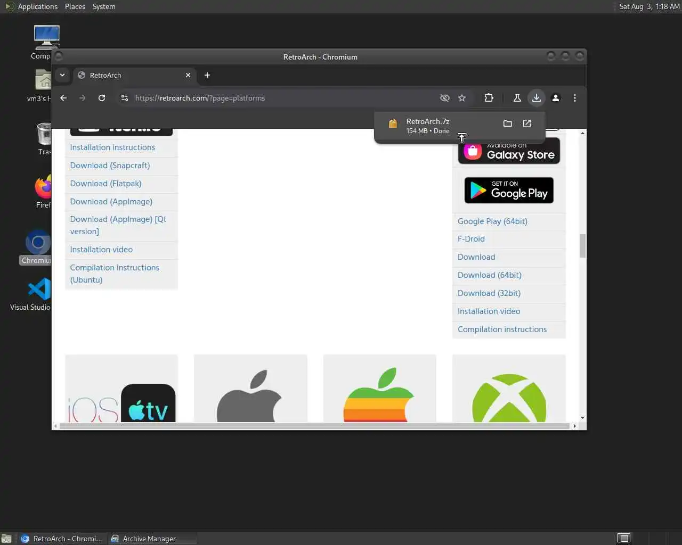Open RetroArch.7z with the external link icon
Screen dimensions: 682x545
coord(527,123)
